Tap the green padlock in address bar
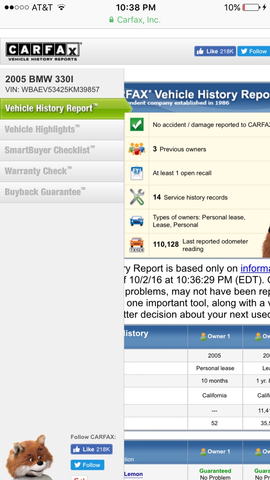The height and width of the screenshot is (480, 270). pos(112,20)
